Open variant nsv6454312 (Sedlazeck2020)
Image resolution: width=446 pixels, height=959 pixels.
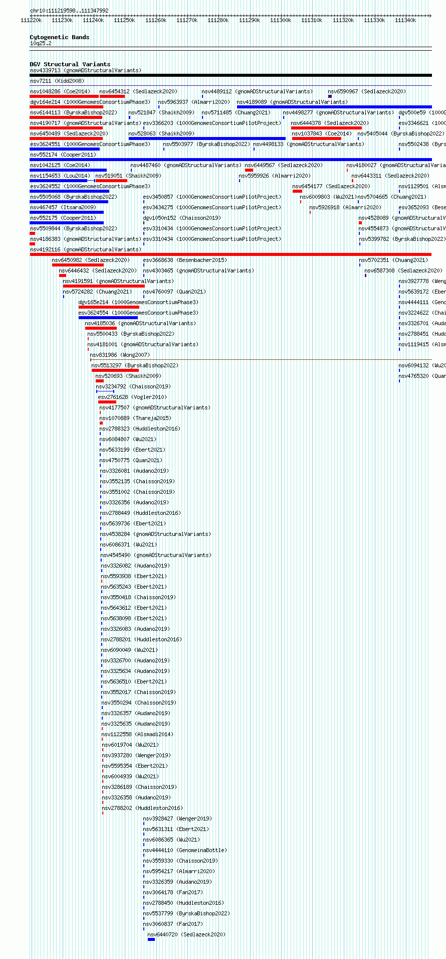pyautogui.click(x=138, y=91)
